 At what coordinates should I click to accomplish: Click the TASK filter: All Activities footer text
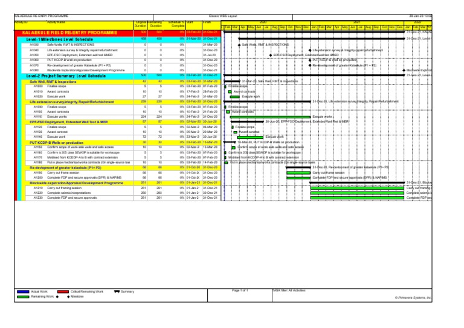(x=289, y=291)
